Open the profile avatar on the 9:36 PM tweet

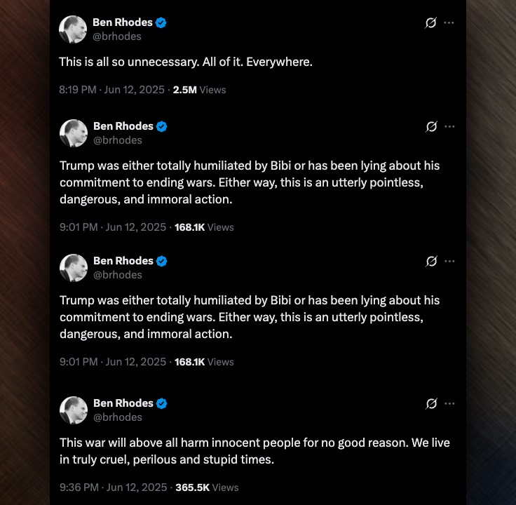click(x=73, y=410)
